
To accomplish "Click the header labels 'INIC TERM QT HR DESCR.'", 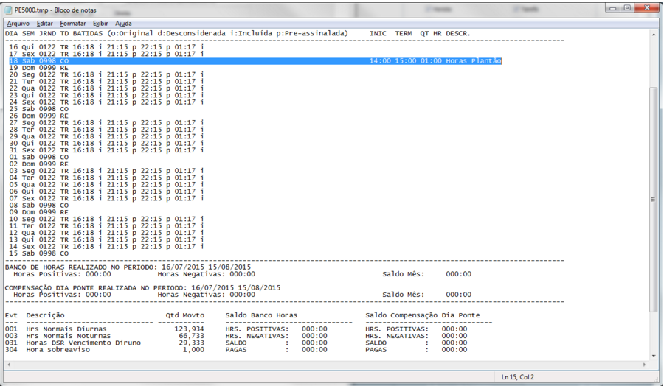I will pos(420,33).
